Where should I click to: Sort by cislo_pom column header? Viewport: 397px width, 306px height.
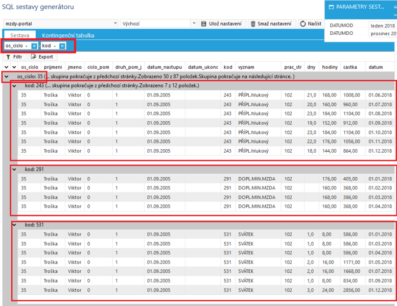(98, 67)
